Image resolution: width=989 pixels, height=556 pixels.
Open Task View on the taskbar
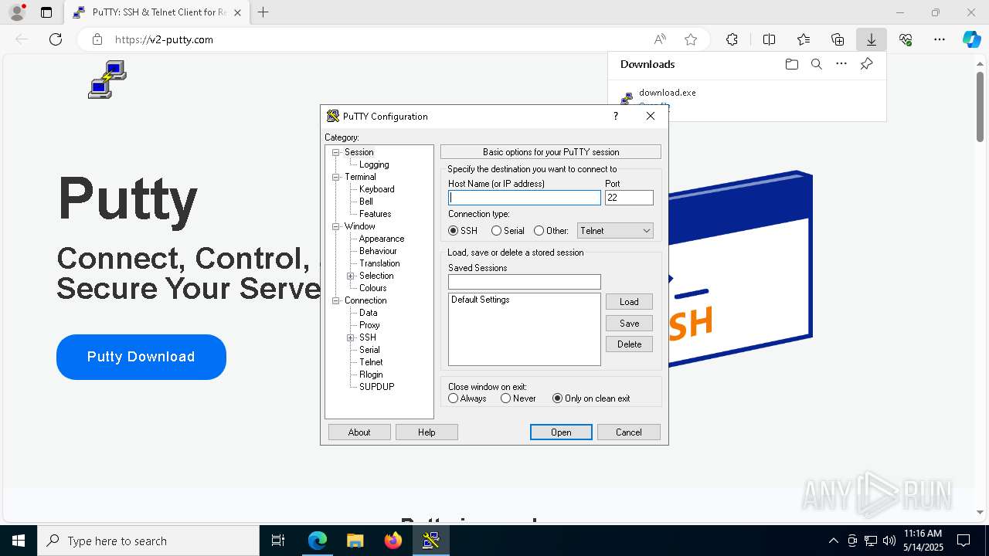278,541
